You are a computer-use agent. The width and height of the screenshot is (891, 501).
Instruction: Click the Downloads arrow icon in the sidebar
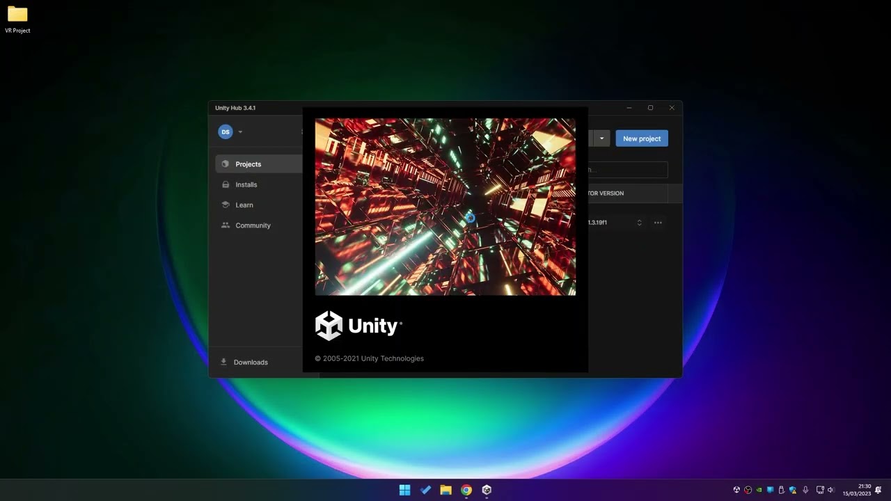[223, 362]
